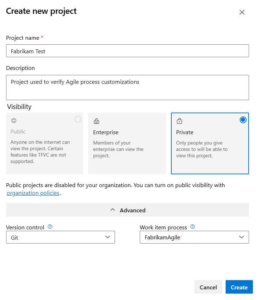Image resolution: width=260 pixels, height=300 pixels.
Task: Collapse the Advanced section
Action: tap(127, 210)
